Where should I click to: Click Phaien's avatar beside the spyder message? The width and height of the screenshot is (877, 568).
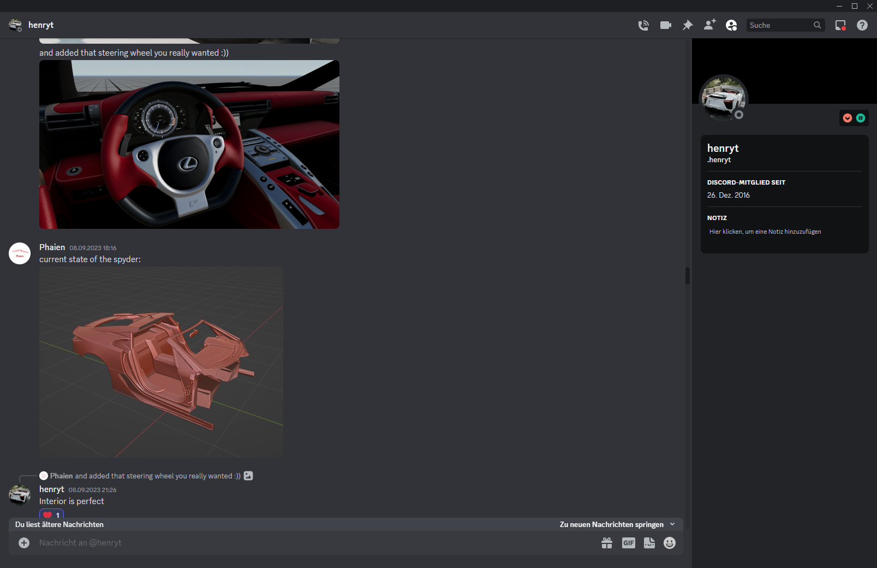tap(20, 253)
